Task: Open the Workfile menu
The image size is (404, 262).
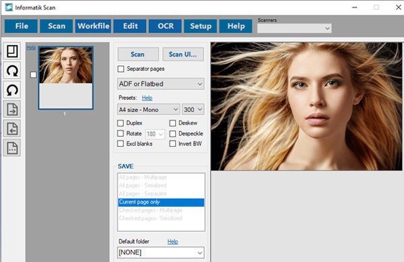Action: 94,26
